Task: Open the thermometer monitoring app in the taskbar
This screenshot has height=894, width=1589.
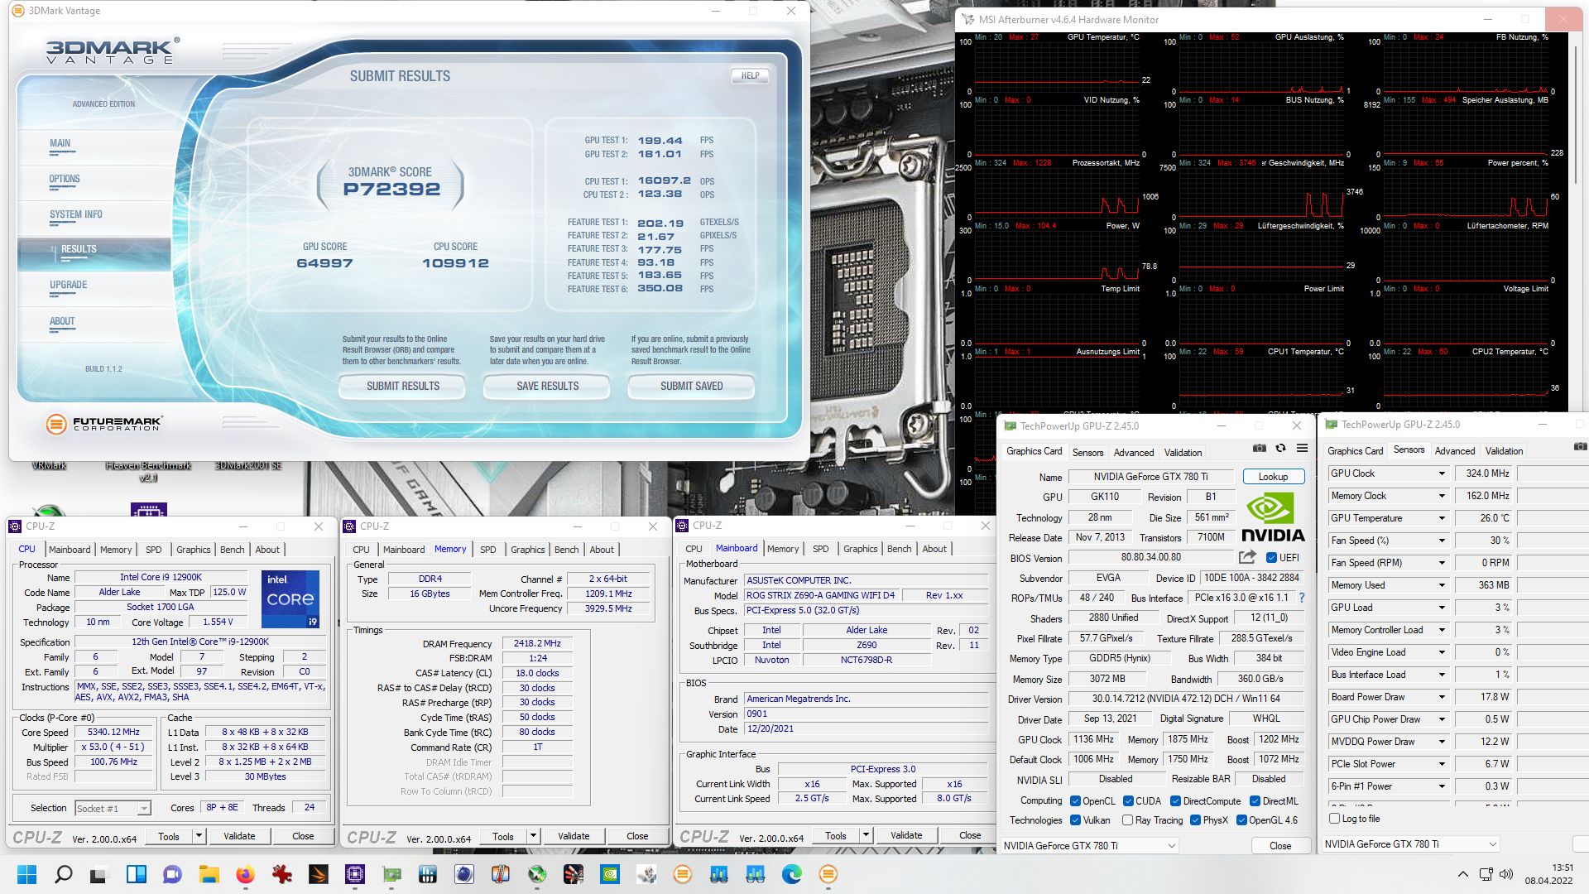Action: (x=501, y=874)
